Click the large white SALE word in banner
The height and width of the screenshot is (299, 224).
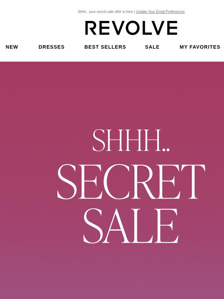[x=131, y=226]
